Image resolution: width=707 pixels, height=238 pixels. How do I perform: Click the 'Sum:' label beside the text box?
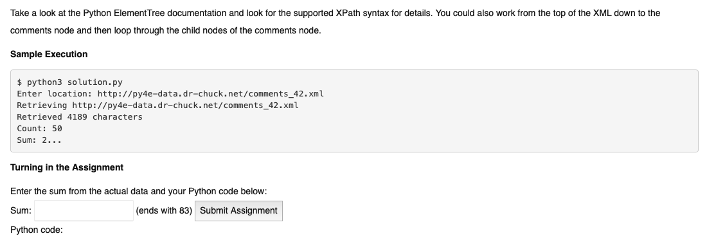(21, 211)
